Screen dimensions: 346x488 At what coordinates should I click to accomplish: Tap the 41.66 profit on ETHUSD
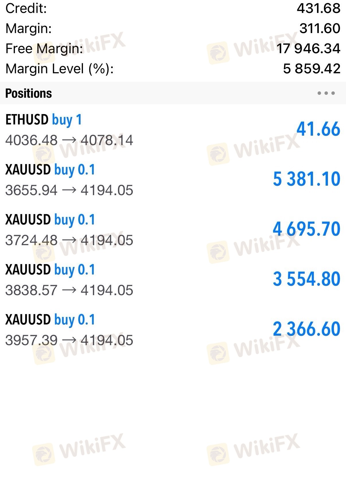point(318,129)
